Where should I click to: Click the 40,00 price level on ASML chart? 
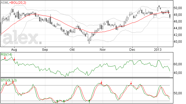click(x=178, y=42)
